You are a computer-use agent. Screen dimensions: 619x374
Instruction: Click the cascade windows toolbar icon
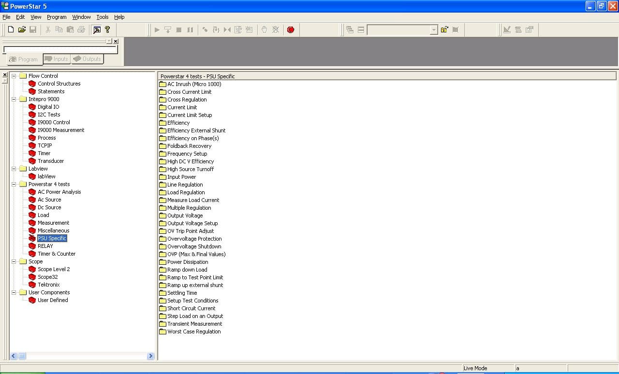click(350, 29)
